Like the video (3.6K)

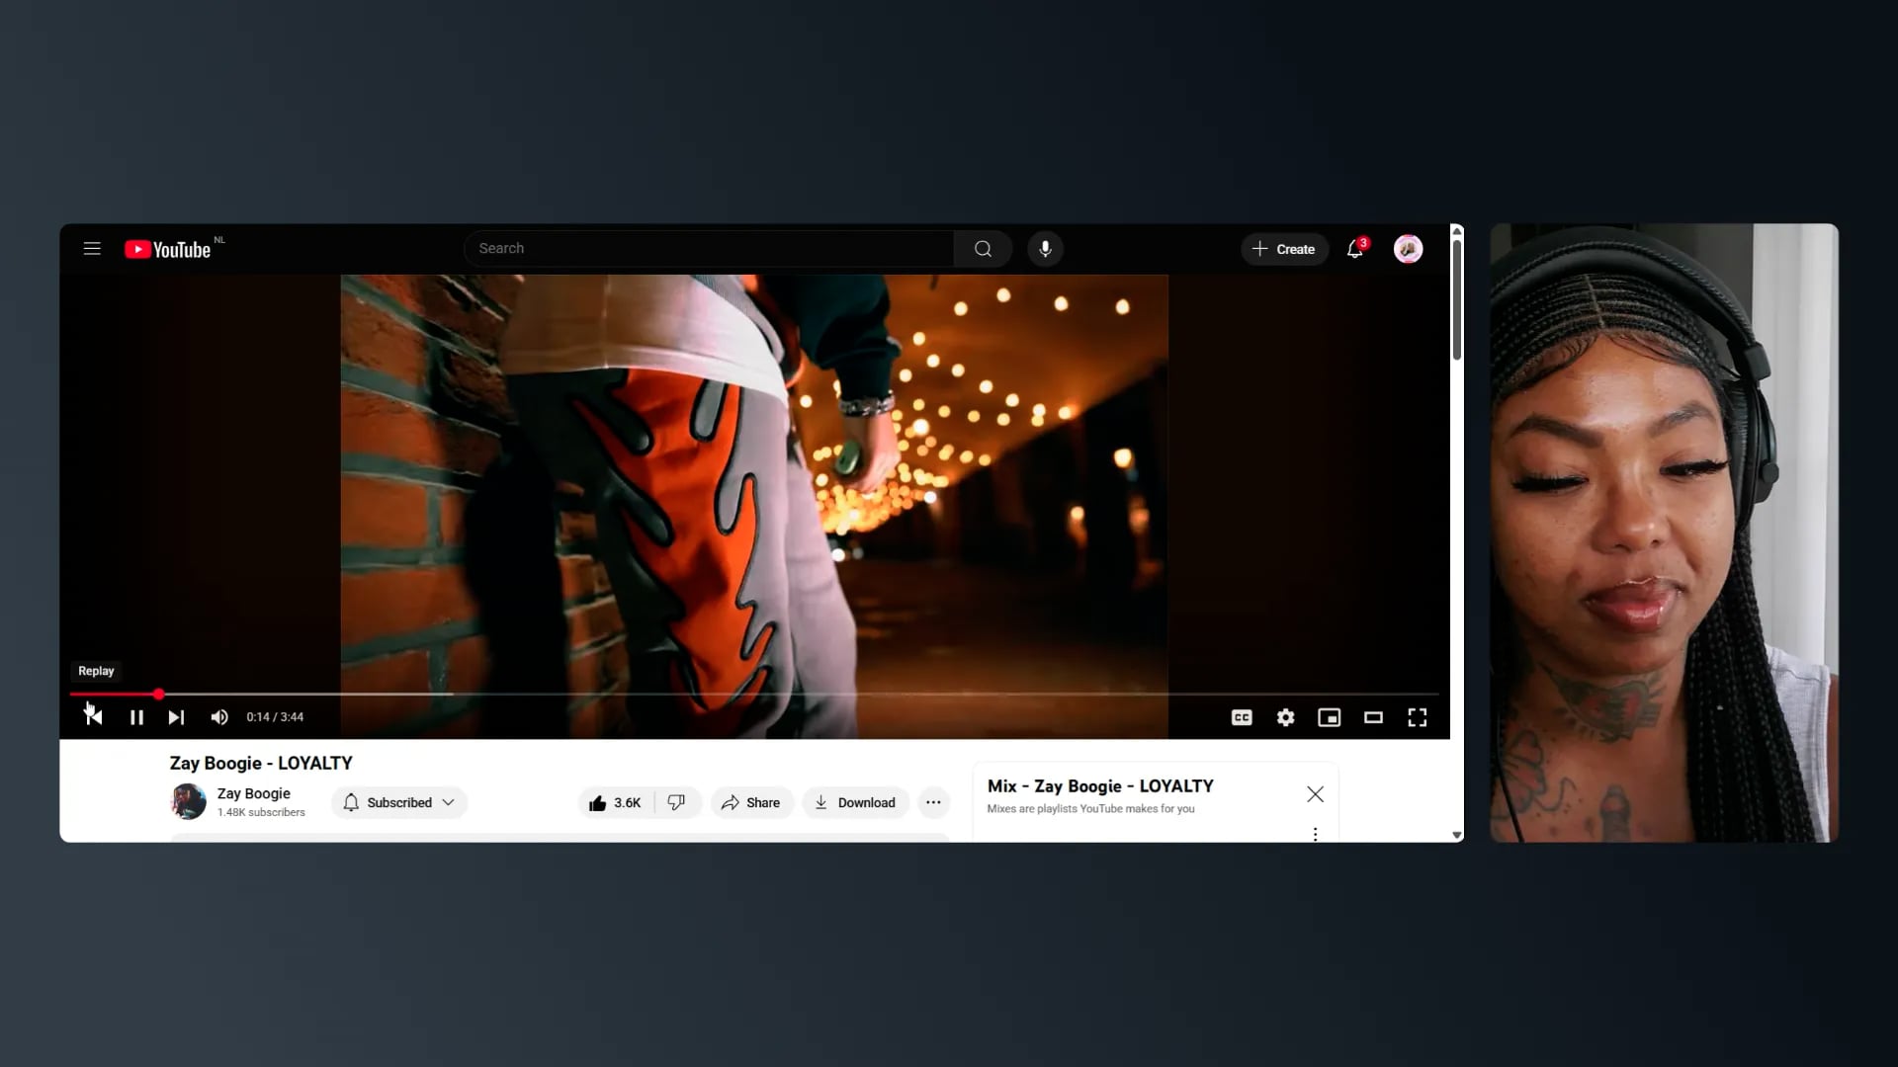pyautogui.click(x=615, y=802)
